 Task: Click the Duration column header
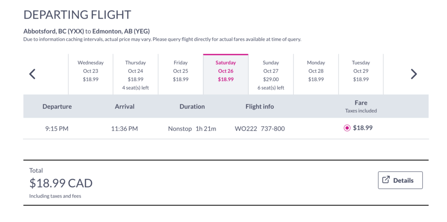(x=192, y=107)
